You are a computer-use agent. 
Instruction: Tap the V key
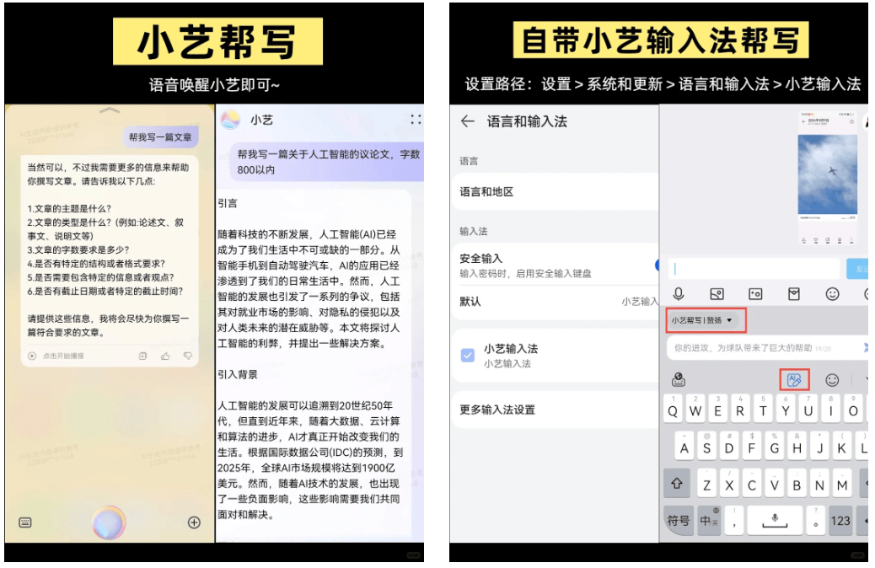click(x=775, y=484)
